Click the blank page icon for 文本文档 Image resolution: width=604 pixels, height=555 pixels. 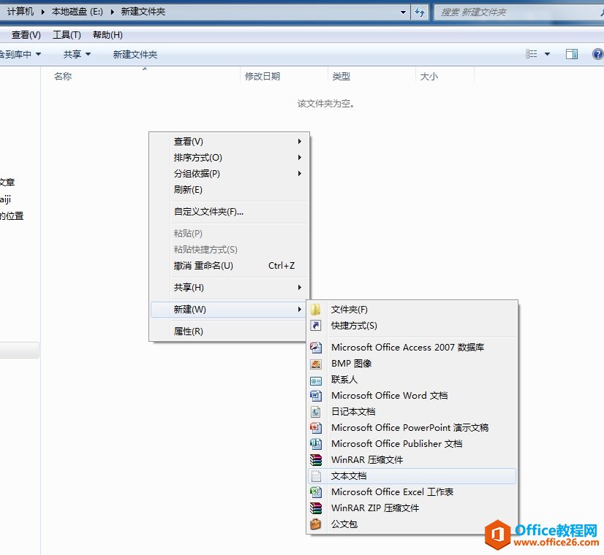click(315, 476)
